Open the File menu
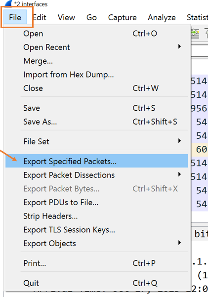The image size is (208, 297). click(15, 17)
